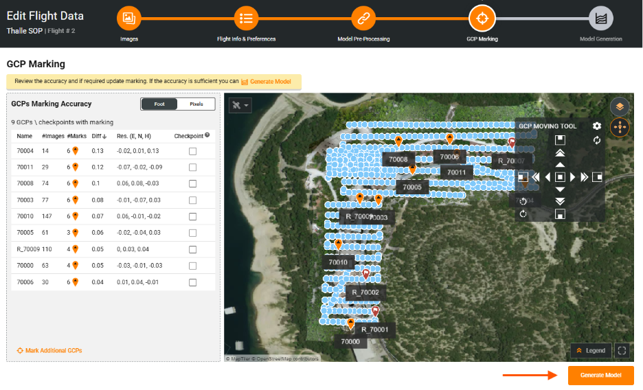This screenshot has width=643, height=390.
Task: Click the orange Generate Model button
Action: click(x=600, y=376)
